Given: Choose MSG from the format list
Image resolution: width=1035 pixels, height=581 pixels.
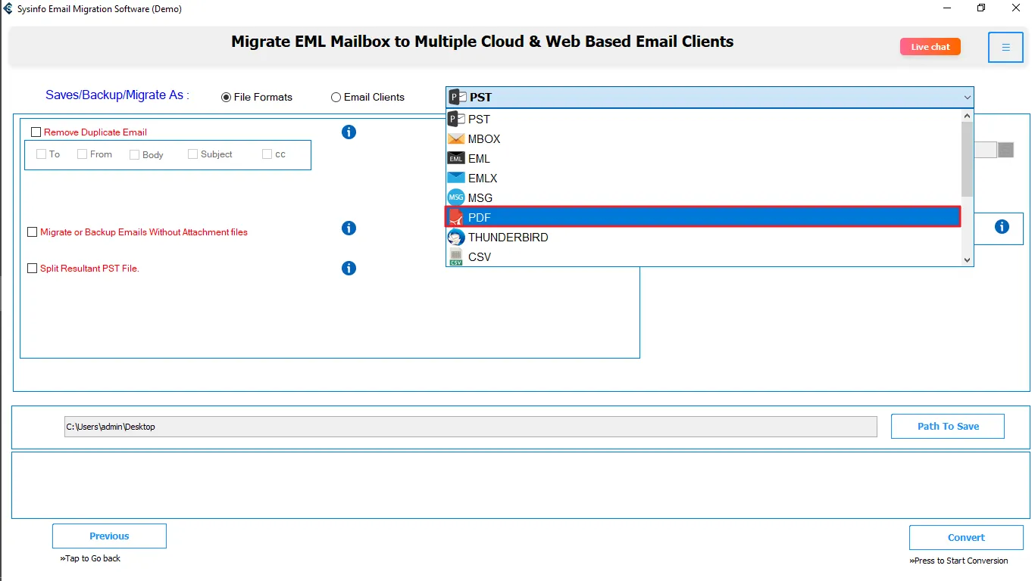Looking at the screenshot, I should tap(703, 198).
